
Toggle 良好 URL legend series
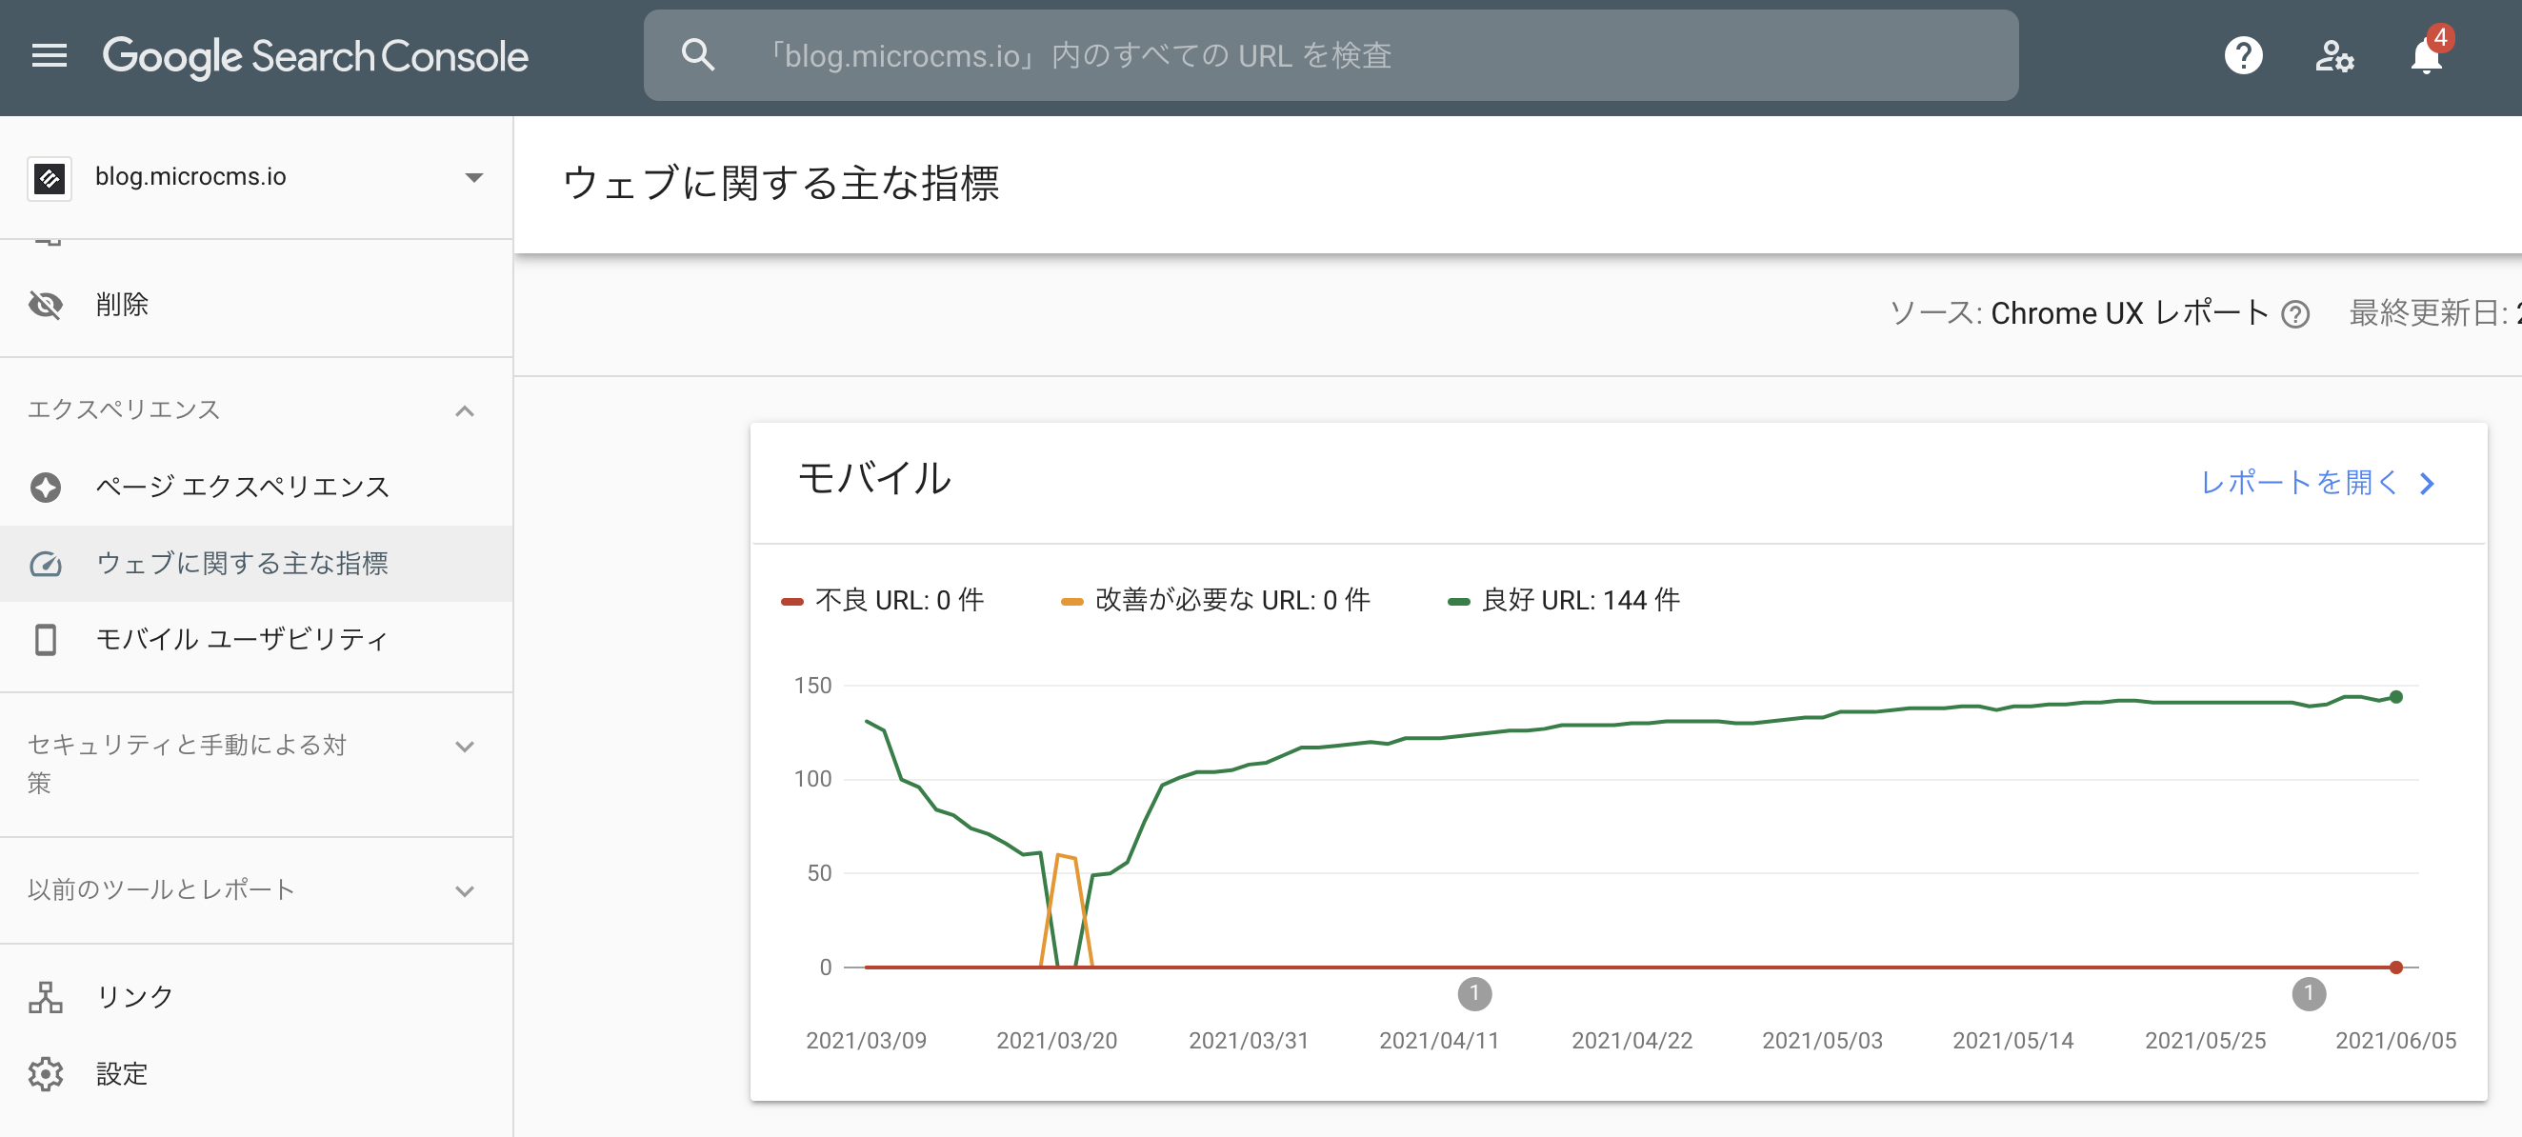tap(1564, 600)
